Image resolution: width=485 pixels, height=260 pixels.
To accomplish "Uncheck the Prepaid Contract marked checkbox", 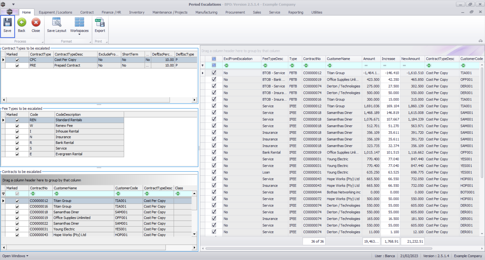I will (17, 66).
